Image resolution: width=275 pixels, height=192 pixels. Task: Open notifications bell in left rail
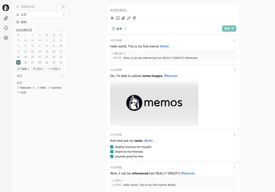click(x=6, y=28)
